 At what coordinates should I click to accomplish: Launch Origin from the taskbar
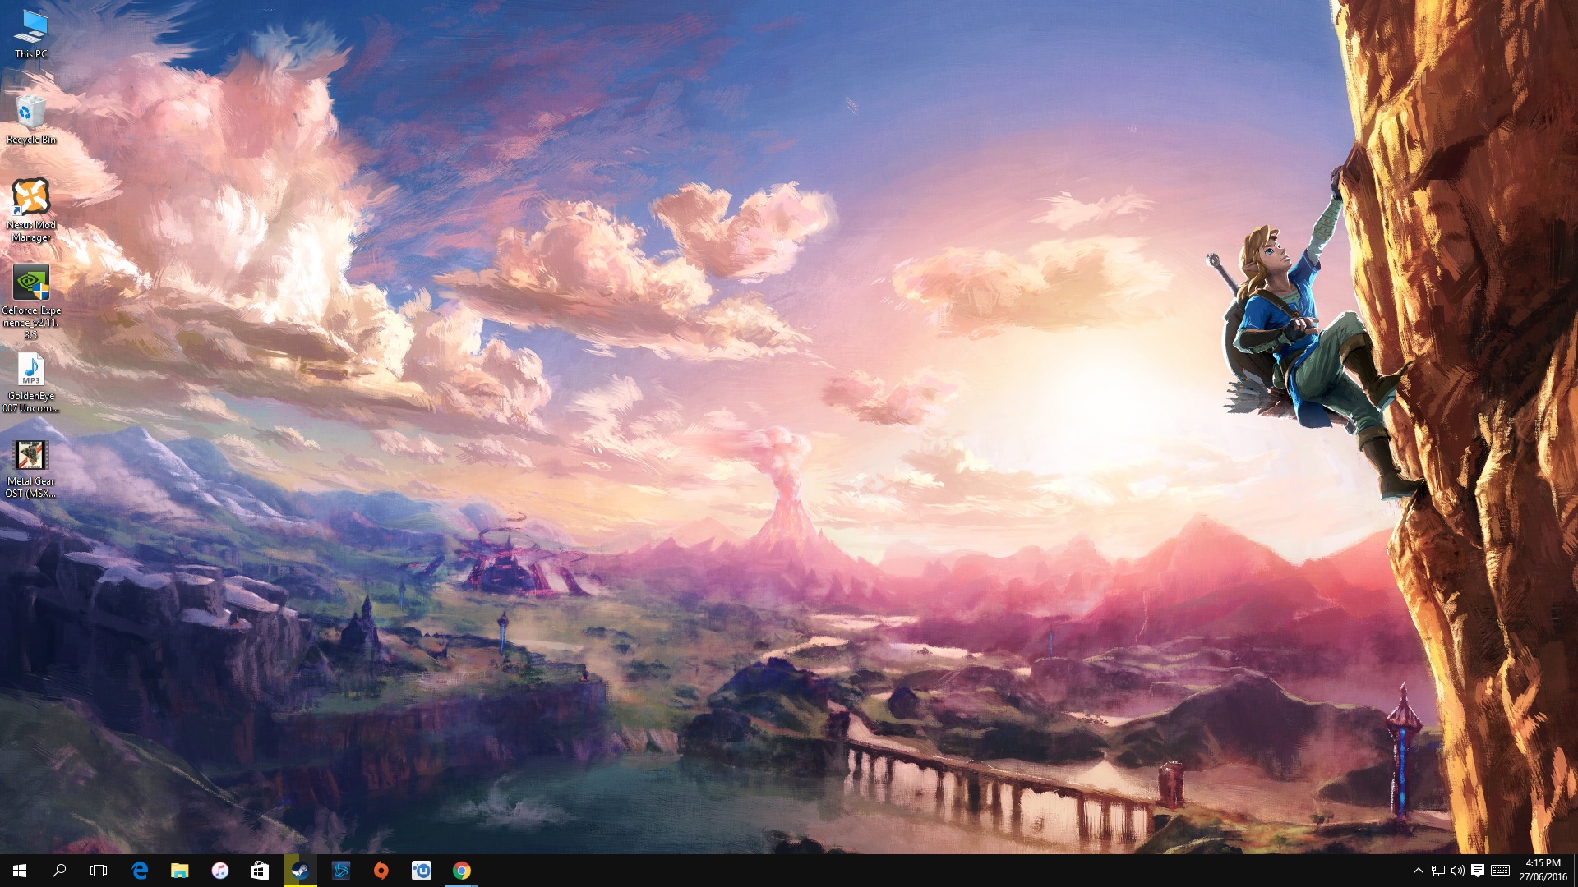pos(381,871)
